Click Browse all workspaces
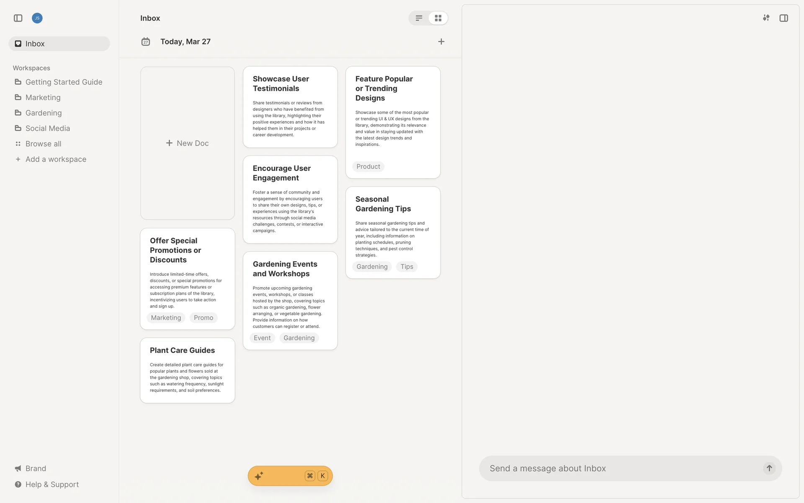 pyautogui.click(x=43, y=144)
